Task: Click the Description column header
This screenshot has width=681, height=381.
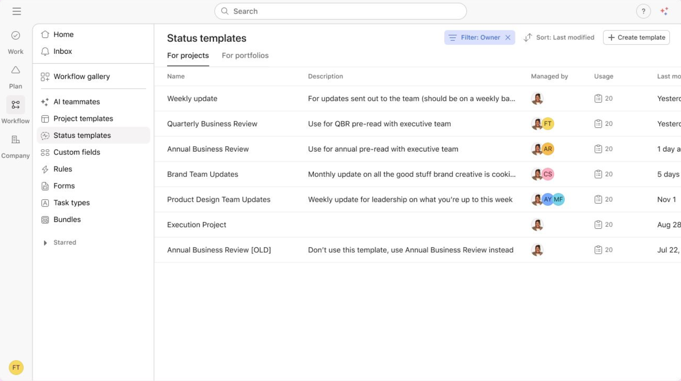Action: click(x=325, y=76)
